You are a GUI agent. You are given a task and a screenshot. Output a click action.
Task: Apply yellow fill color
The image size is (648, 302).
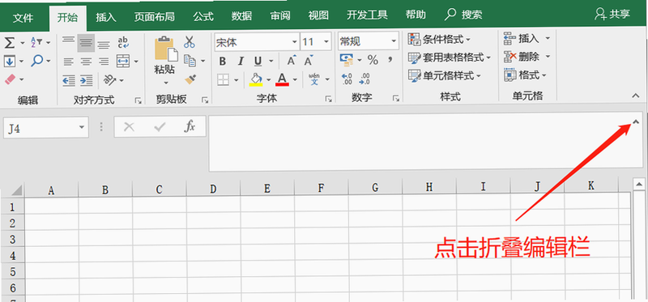[x=256, y=79]
